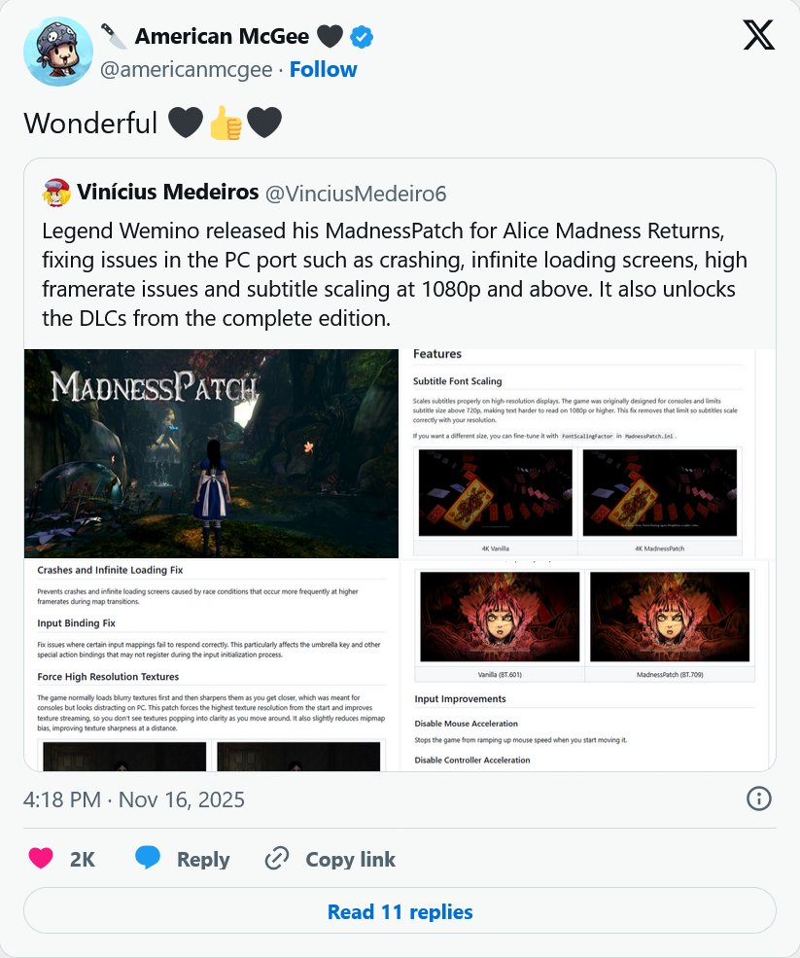Click American McGee's profile avatar
This screenshot has width=800, height=958.
tap(58, 52)
